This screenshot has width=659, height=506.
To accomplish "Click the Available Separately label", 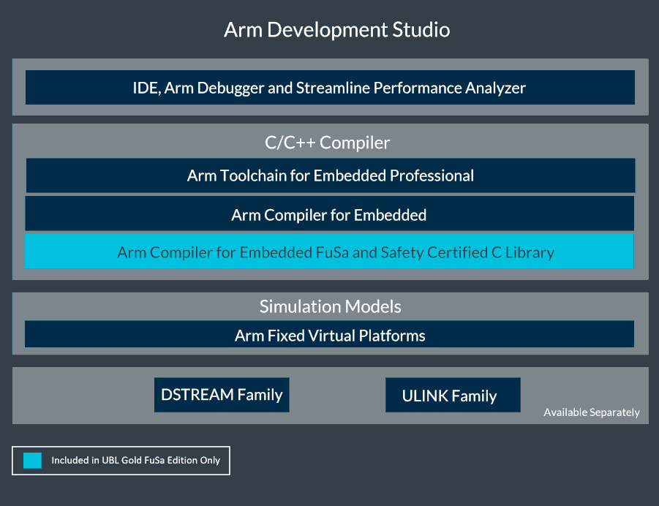I will (591, 412).
